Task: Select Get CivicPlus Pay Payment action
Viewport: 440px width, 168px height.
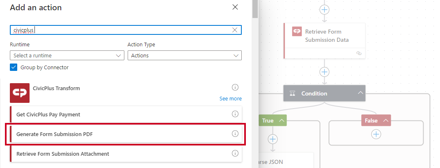Action: tap(126, 114)
